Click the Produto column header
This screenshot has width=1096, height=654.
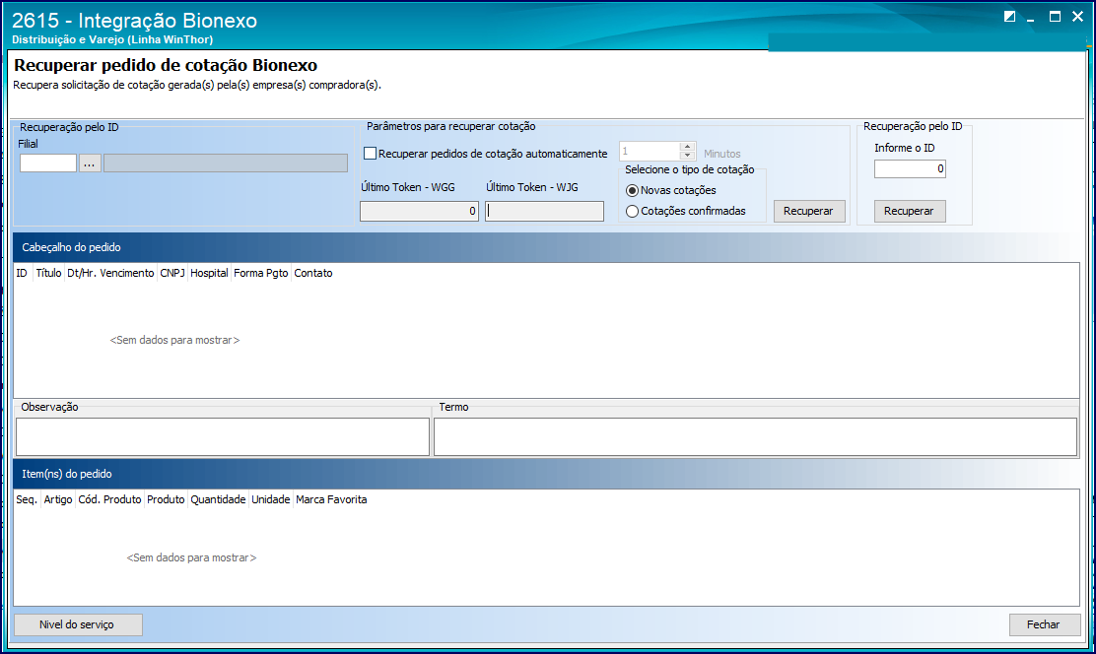pyautogui.click(x=166, y=499)
